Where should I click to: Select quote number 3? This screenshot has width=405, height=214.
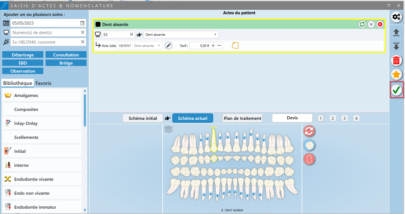(x=344, y=118)
